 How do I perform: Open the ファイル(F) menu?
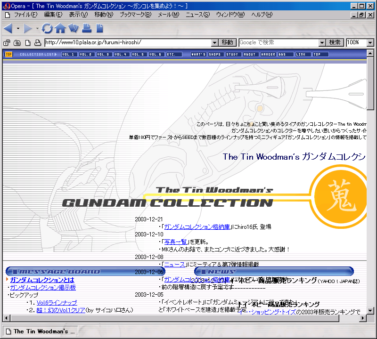(x=26, y=15)
